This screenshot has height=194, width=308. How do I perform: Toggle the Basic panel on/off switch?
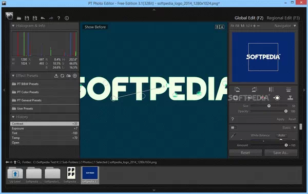point(234,127)
